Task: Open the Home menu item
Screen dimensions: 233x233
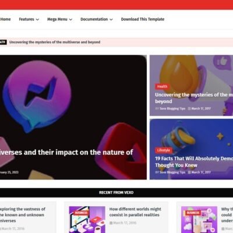Action: click(5, 19)
